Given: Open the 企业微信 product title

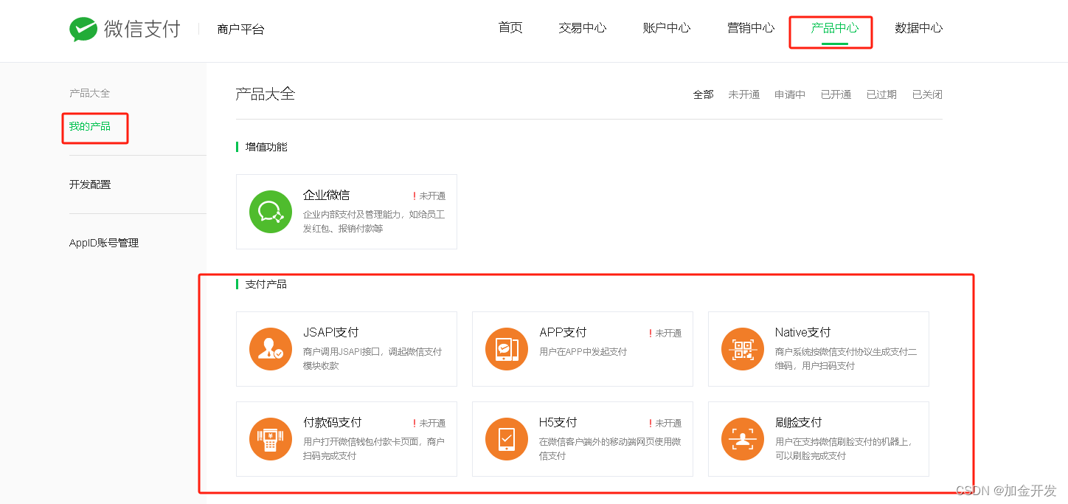Looking at the screenshot, I should pyautogui.click(x=326, y=195).
